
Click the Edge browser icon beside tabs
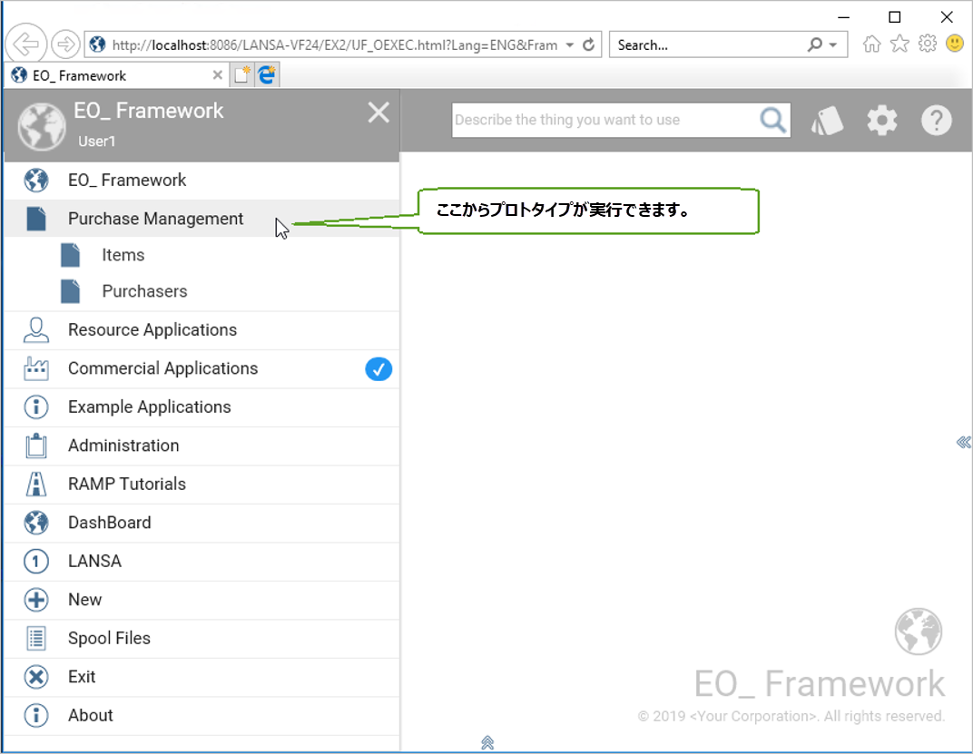click(x=267, y=74)
